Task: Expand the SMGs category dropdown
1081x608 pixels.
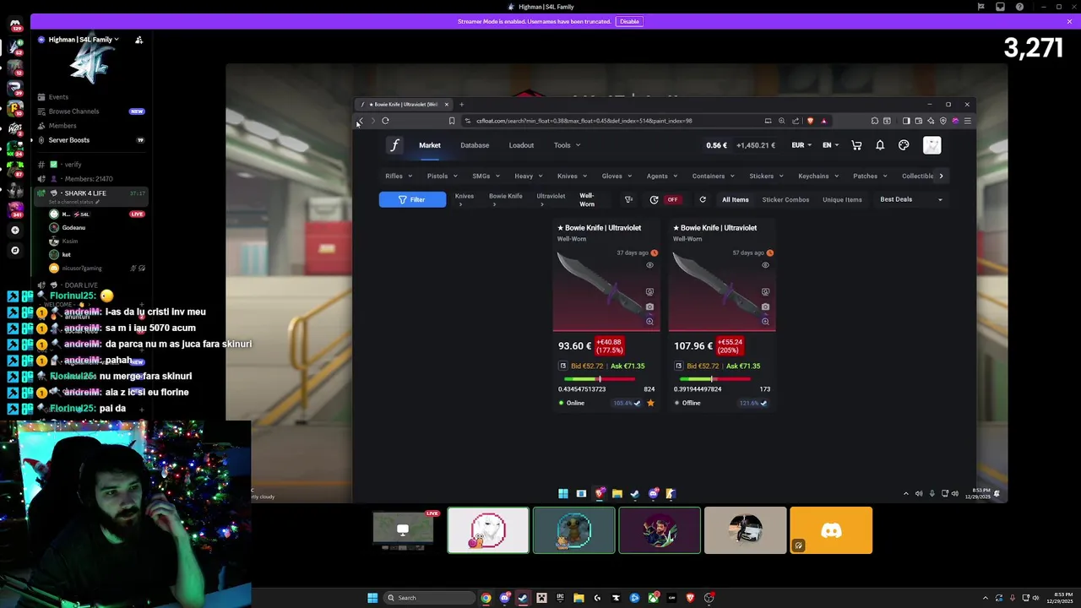Action: pyautogui.click(x=486, y=176)
